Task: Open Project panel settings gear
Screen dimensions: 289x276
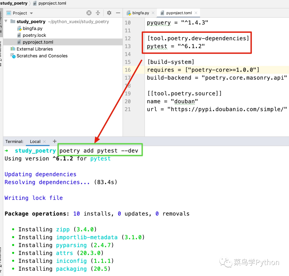Action: [109, 13]
